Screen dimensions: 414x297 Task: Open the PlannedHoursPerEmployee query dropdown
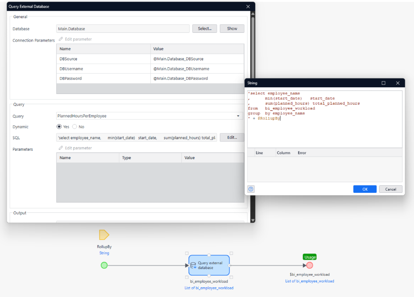point(239,116)
